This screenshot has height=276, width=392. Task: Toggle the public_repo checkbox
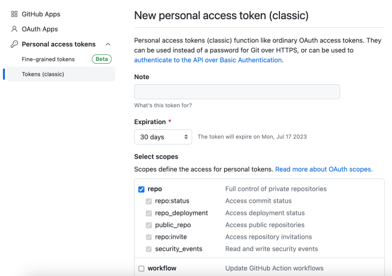149,225
